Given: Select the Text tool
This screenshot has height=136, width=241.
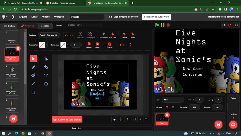Looking at the screenshot, I should click(x=46, y=75).
